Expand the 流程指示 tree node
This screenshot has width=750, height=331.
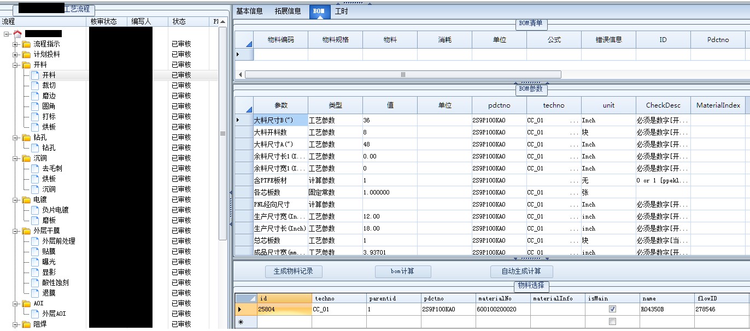pos(15,44)
